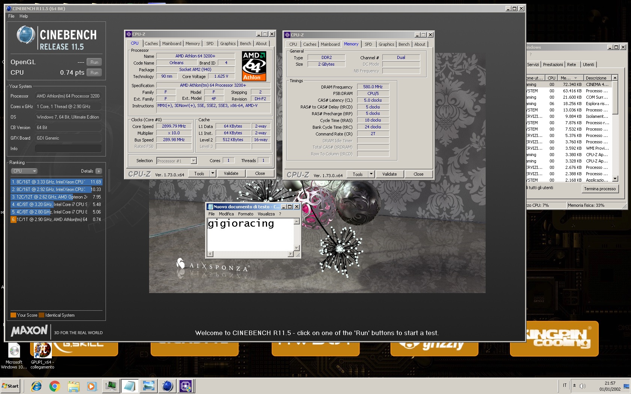Image resolution: width=631 pixels, height=394 pixels.
Task: Select the 1C/1T 2.90 GHz AMD Athlon ranking row
Action: [x=56, y=220]
